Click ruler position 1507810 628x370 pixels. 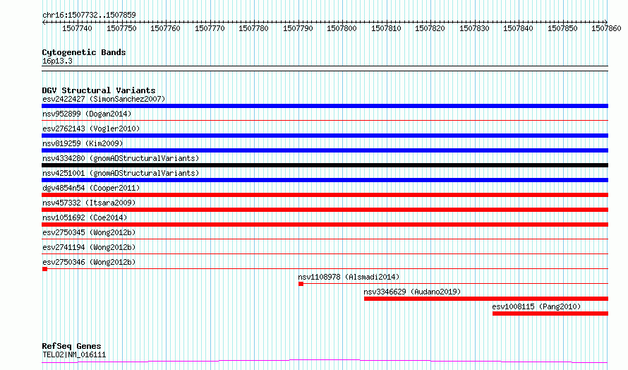point(386,28)
